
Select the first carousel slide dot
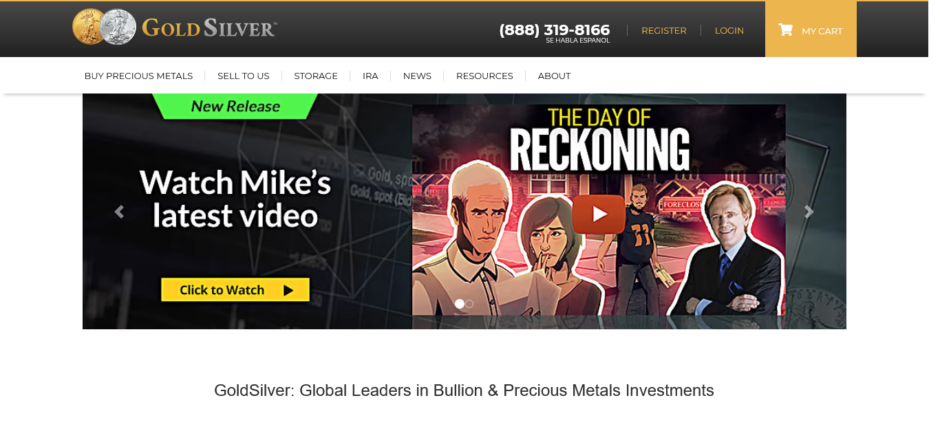point(460,303)
